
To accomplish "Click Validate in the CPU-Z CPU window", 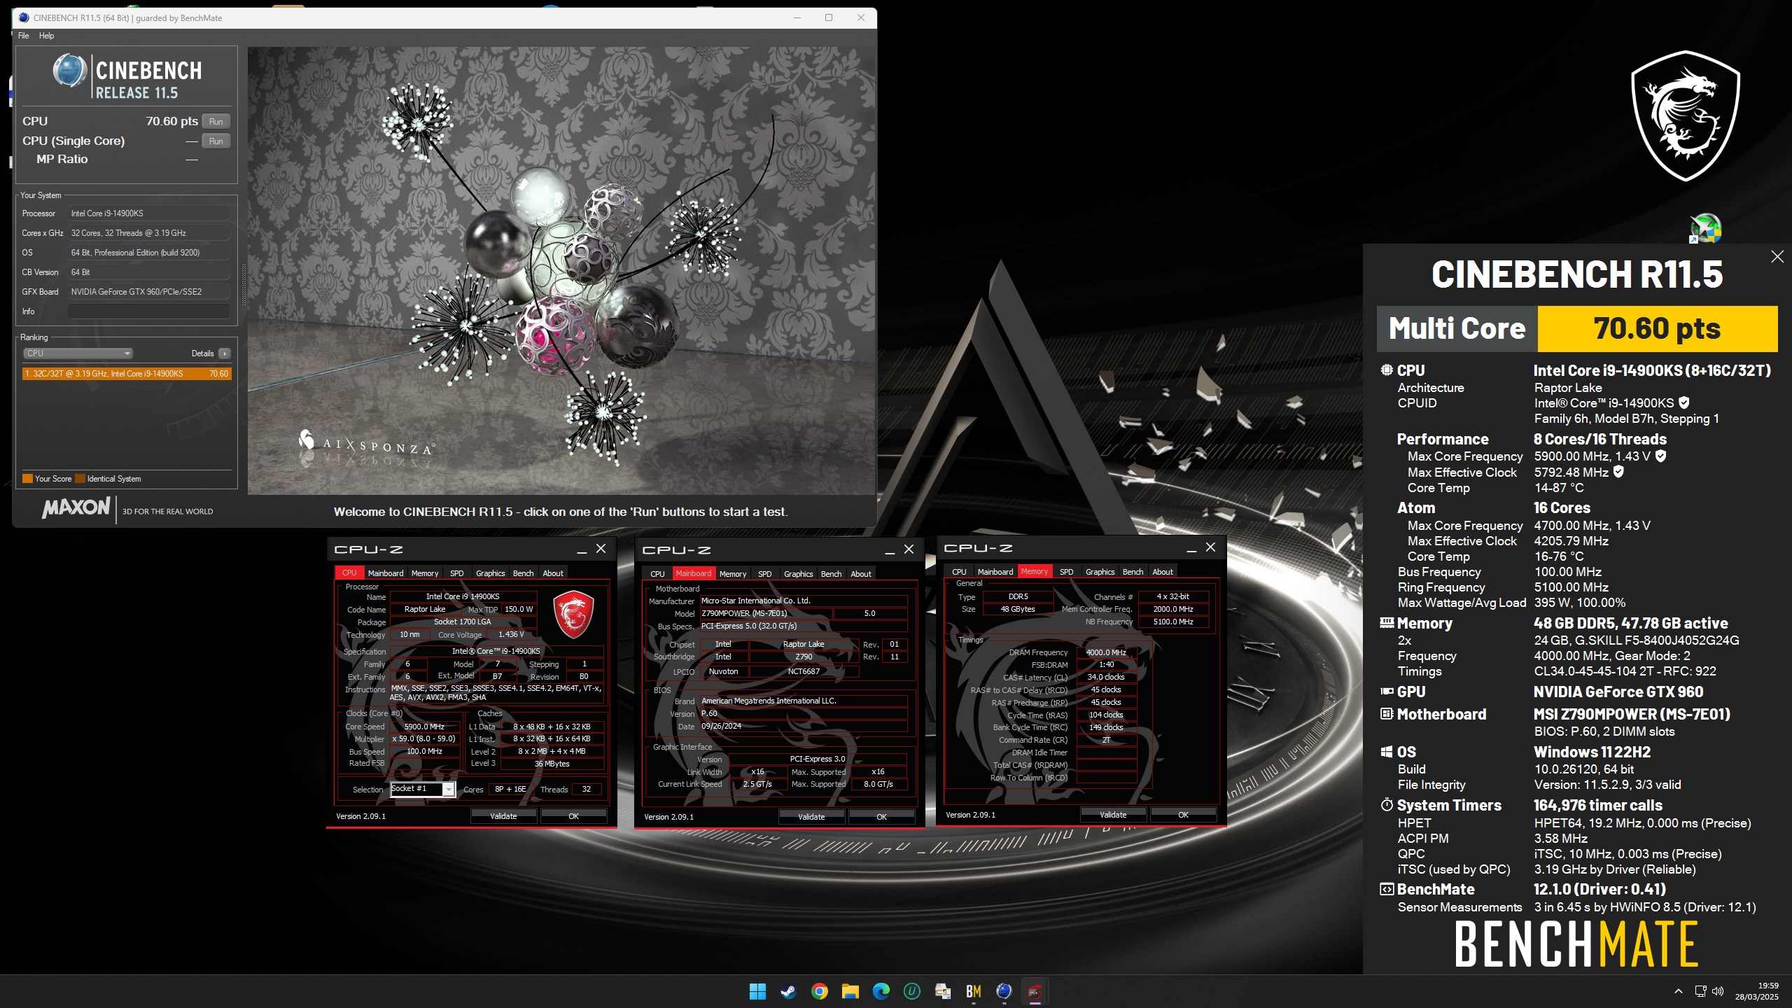I will click(503, 816).
